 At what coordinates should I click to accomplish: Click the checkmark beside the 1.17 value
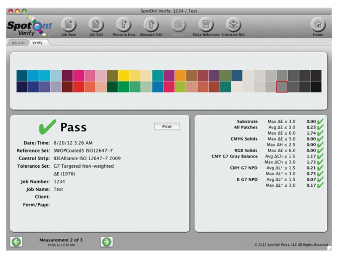click(x=320, y=156)
